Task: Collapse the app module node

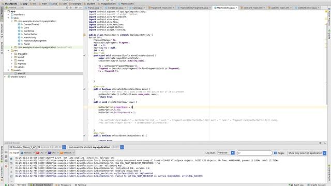Action: pyautogui.click(x=5, y=11)
